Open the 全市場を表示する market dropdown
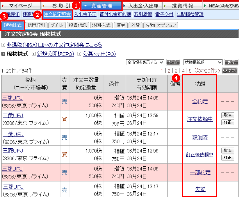239x197 pixels. coord(145,62)
